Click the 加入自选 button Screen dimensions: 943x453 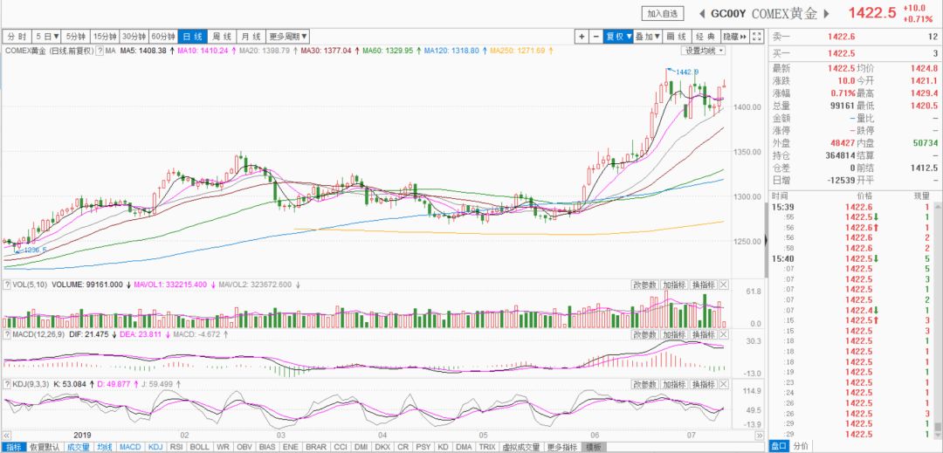tap(662, 13)
